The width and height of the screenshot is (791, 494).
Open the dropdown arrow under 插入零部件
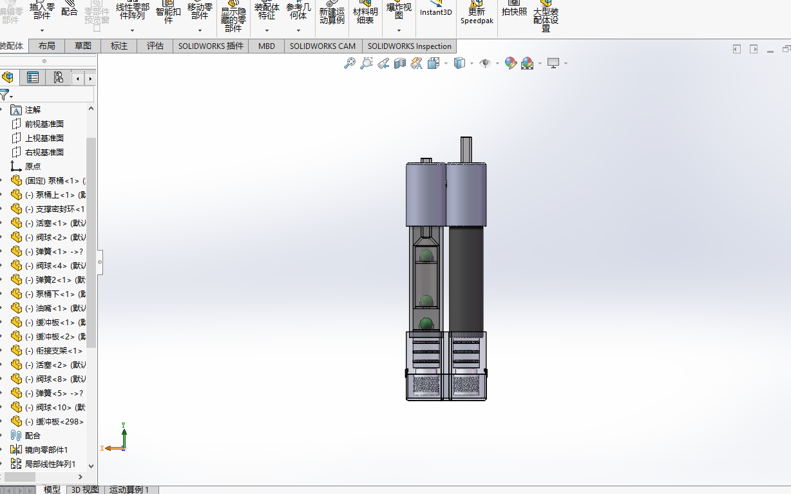[x=42, y=30]
